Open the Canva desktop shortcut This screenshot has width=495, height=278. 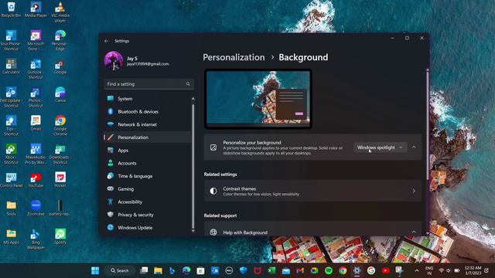tap(60, 94)
